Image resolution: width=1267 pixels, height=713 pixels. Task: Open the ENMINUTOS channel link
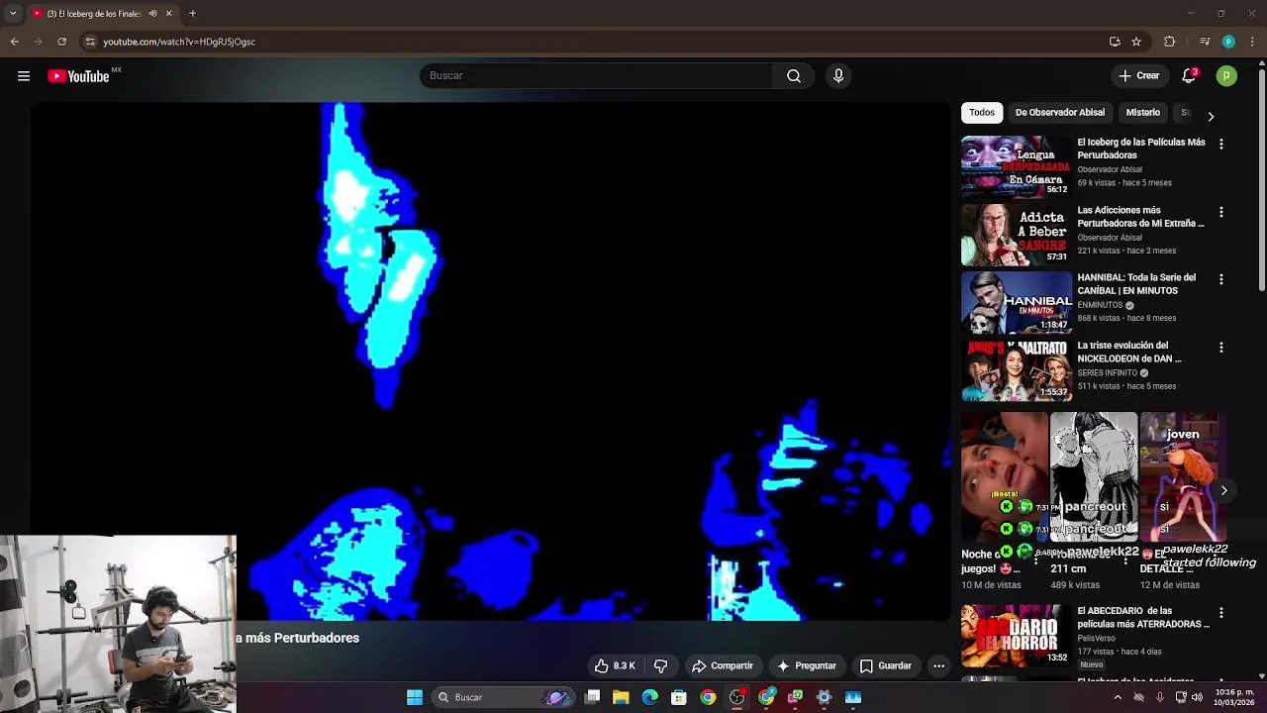pos(1100,305)
